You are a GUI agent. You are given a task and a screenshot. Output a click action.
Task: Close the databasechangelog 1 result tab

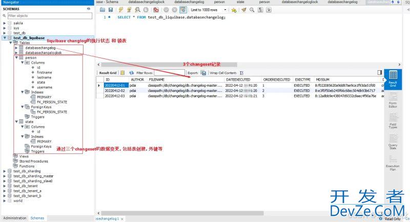[x=122, y=219]
